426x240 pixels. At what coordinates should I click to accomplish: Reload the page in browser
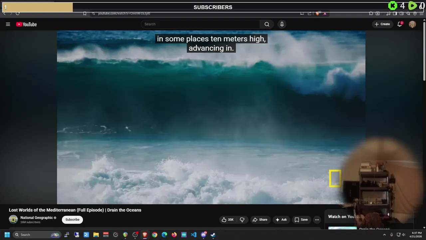[18, 13]
